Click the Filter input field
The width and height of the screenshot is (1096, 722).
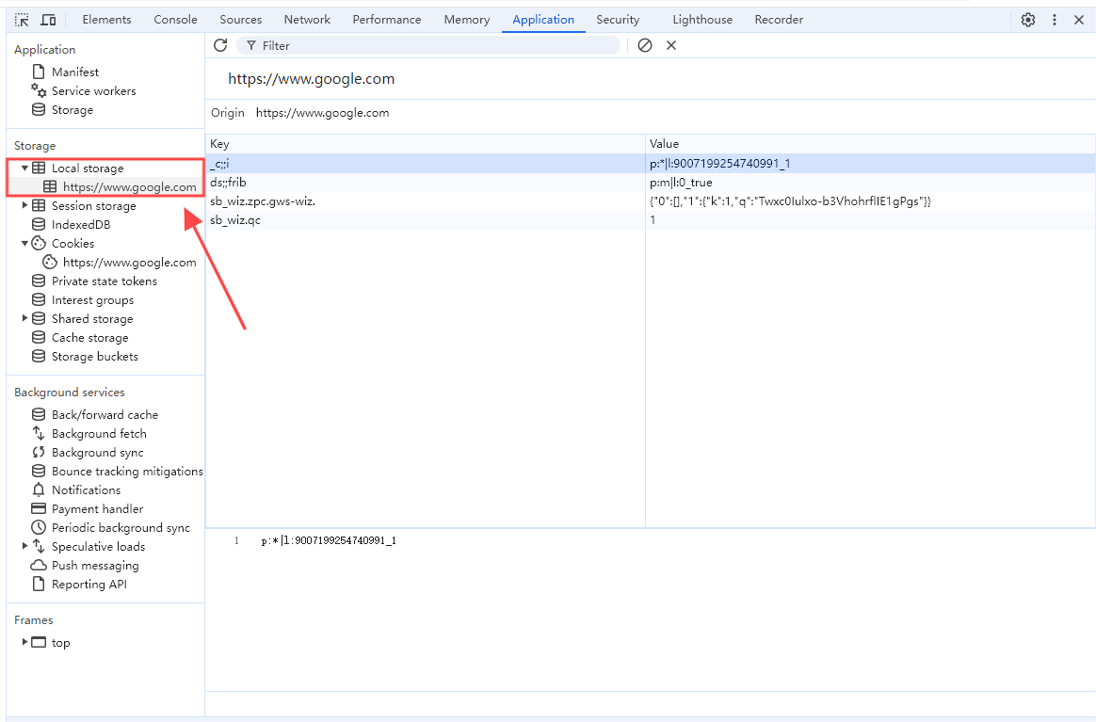tap(428, 45)
